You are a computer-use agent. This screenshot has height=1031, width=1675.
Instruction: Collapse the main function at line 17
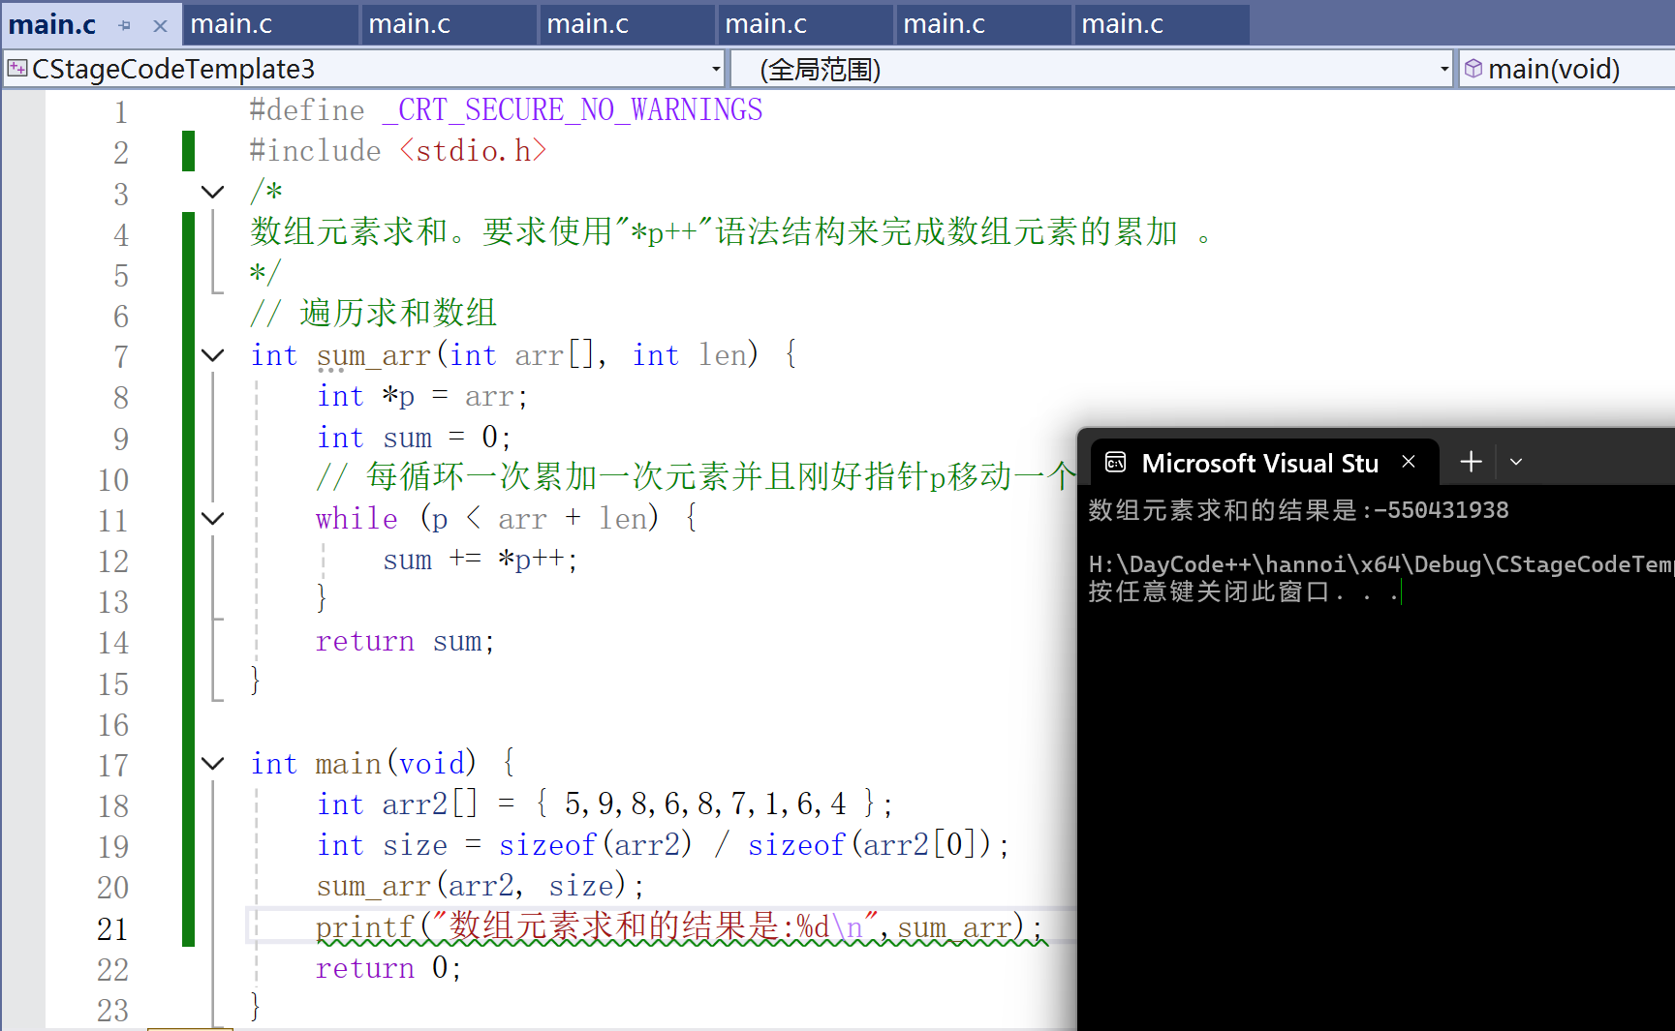[213, 764]
